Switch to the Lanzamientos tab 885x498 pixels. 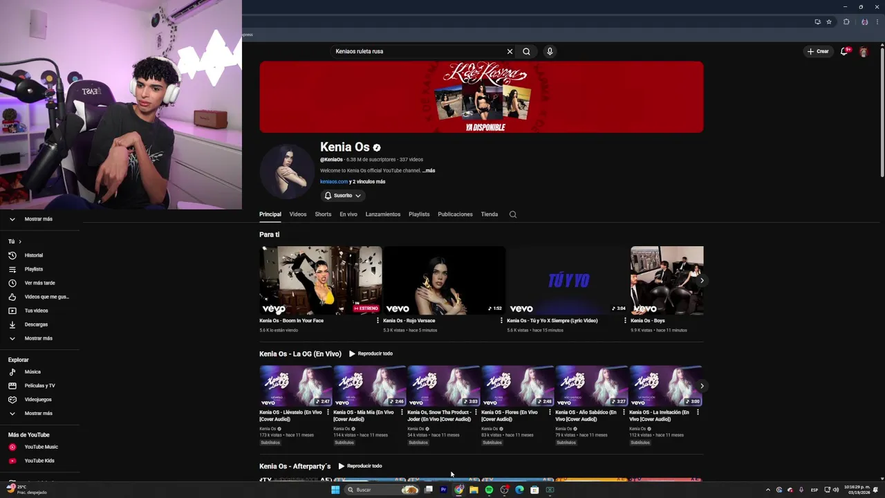tap(383, 214)
